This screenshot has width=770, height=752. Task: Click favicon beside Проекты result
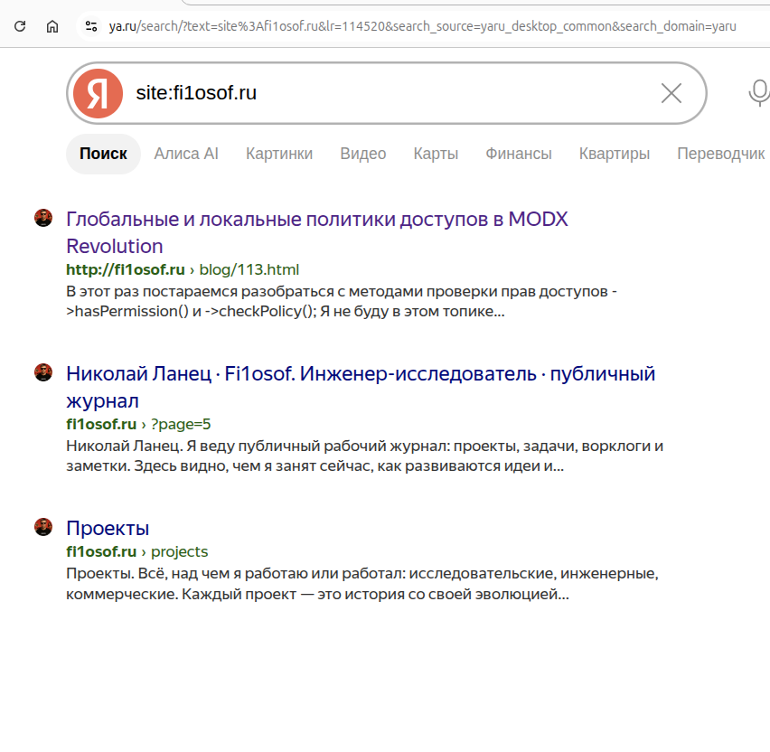[x=43, y=527]
